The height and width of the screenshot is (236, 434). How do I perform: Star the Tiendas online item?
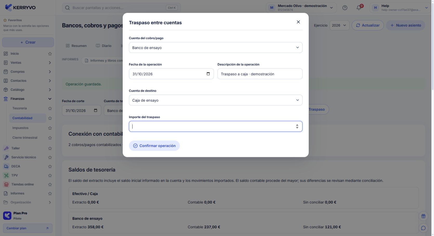click(50, 184)
